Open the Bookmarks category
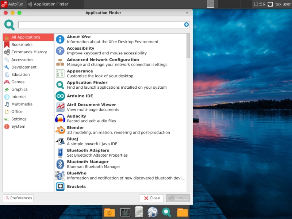292x219 pixels. click(28, 45)
